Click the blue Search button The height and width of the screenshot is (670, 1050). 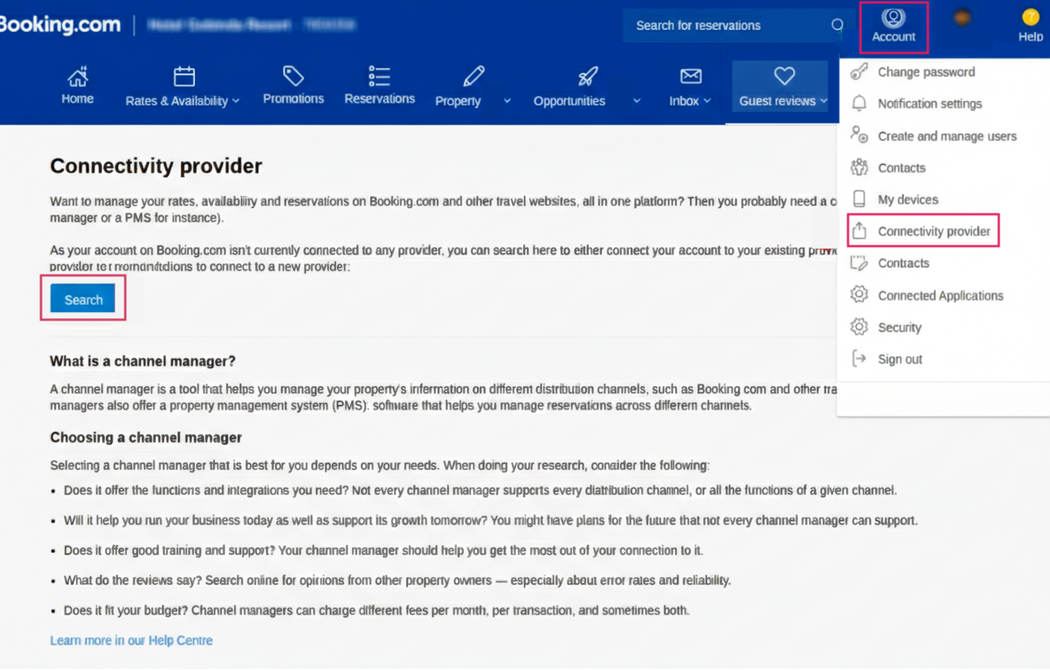click(83, 300)
